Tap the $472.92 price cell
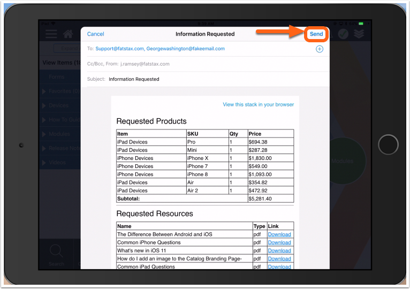Viewport: 410px width, 289px height. (x=271, y=191)
